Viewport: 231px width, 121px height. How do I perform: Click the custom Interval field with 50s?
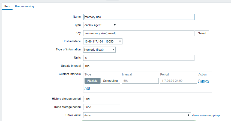pyautogui.click(x=140, y=81)
